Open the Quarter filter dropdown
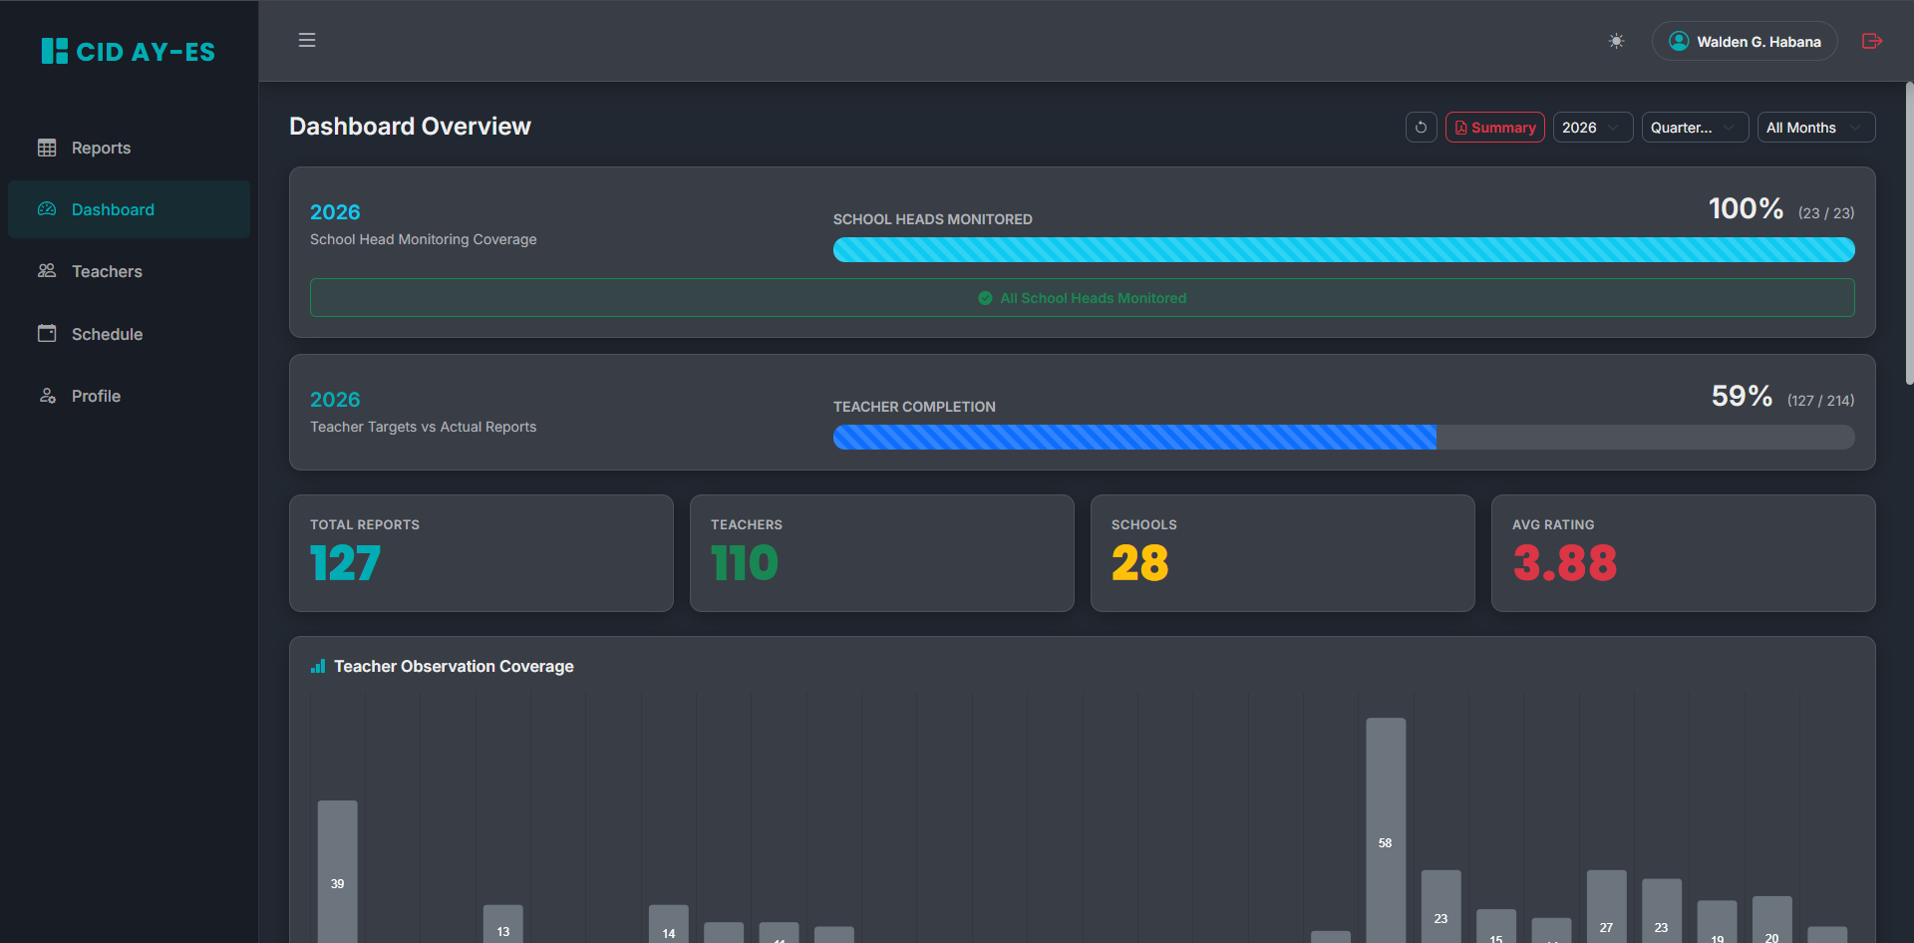 (x=1695, y=128)
